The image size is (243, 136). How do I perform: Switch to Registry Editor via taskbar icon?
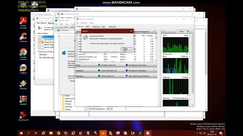(140, 133)
